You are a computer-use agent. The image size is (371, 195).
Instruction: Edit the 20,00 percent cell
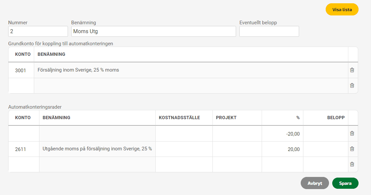tap(282, 149)
